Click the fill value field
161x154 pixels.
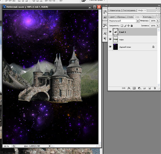153,25
